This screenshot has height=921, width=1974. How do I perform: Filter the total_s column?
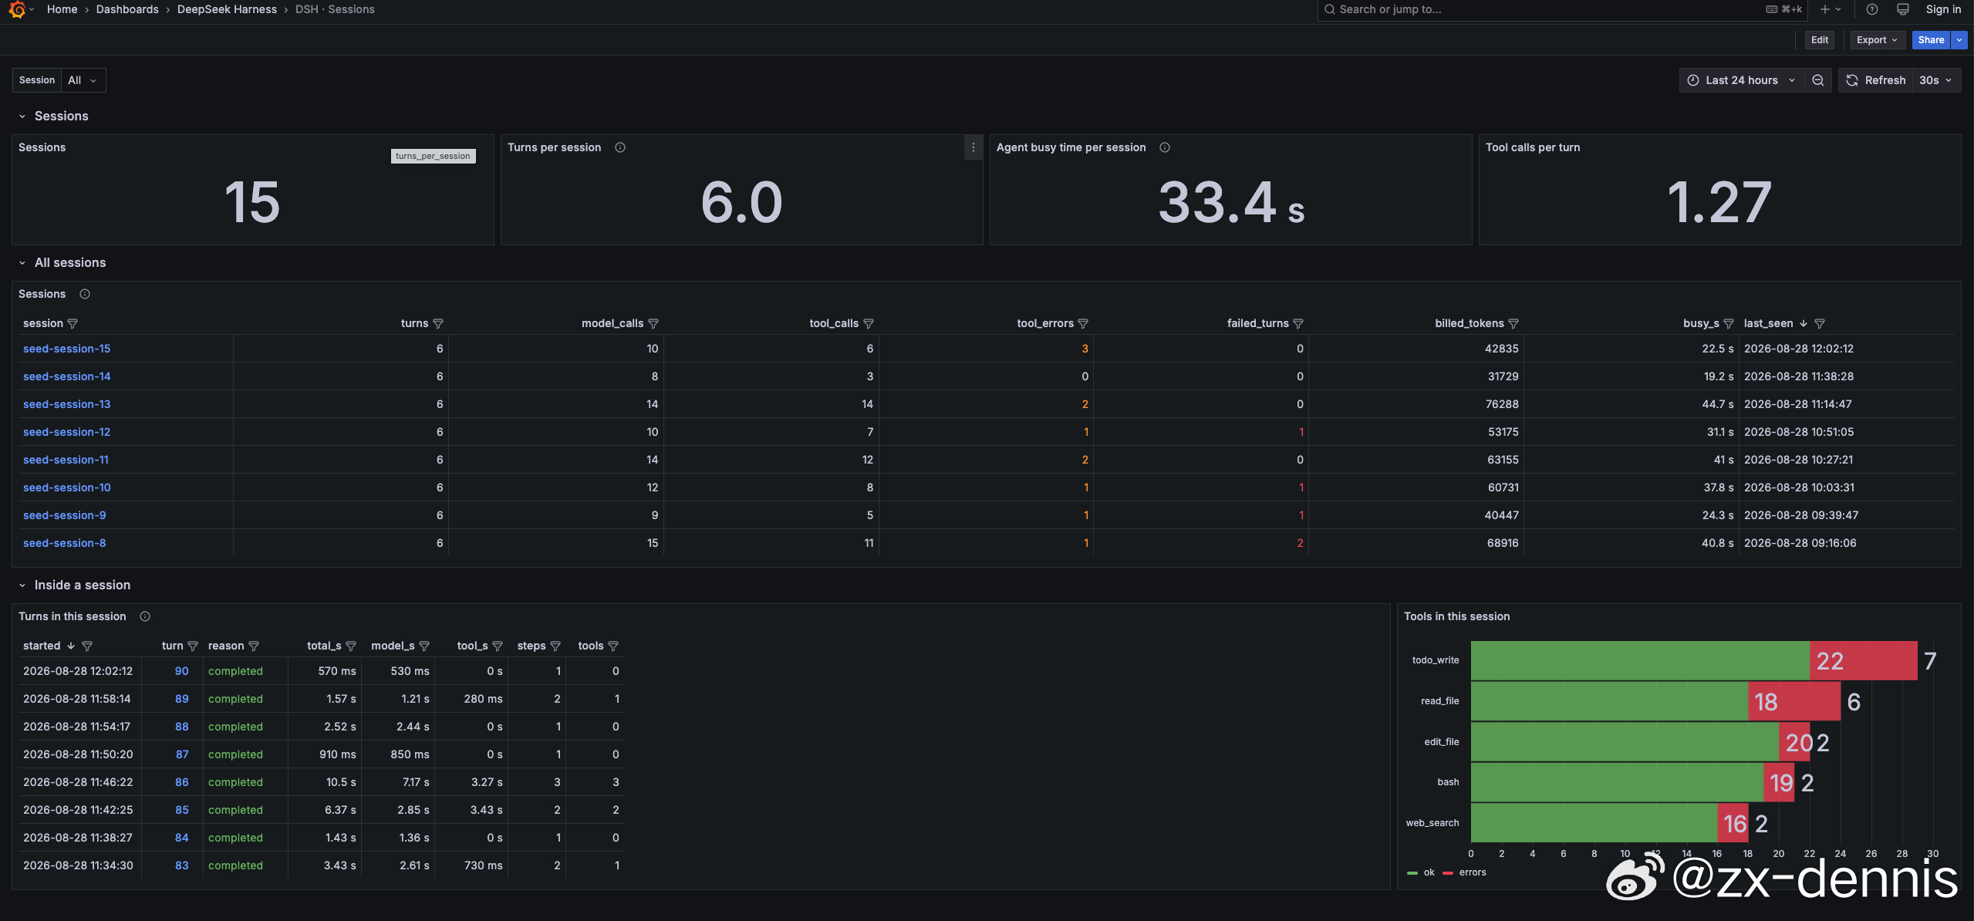351,646
